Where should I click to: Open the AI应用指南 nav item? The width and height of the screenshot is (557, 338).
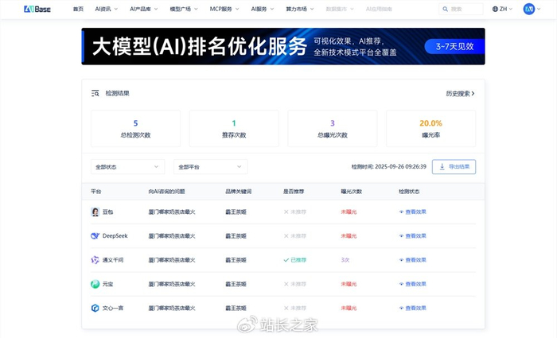pos(379,9)
